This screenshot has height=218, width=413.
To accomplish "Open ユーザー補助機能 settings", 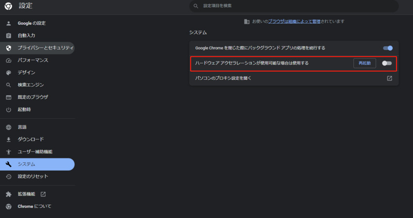I will 37,152.
